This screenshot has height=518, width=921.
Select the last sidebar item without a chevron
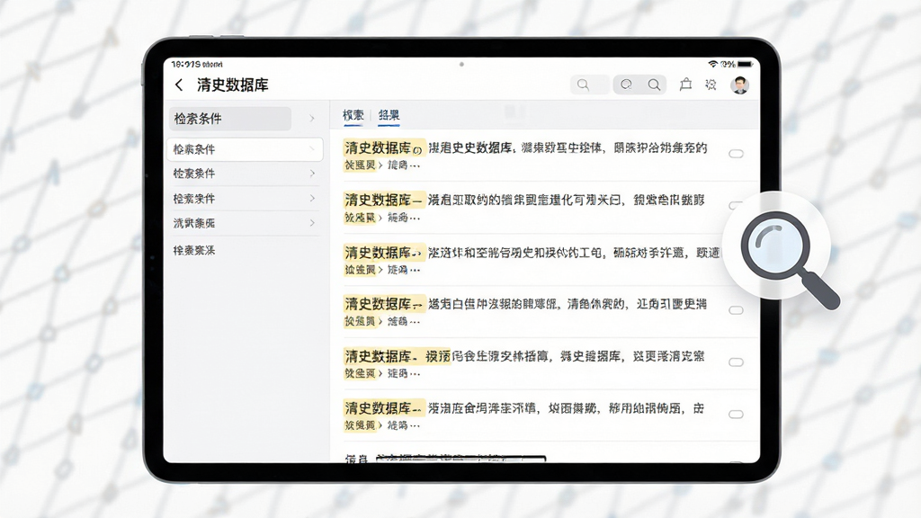[x=194, y=250]
